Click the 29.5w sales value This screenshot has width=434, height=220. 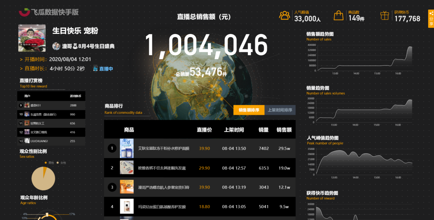[284, 148]
